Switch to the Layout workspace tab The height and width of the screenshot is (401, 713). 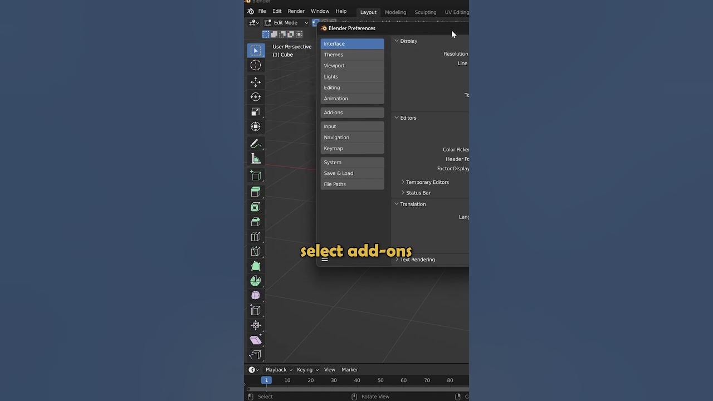[368, 12]
